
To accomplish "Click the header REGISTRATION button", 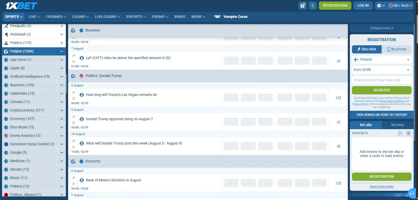I will pyautogui.click(x=335, y=6).
